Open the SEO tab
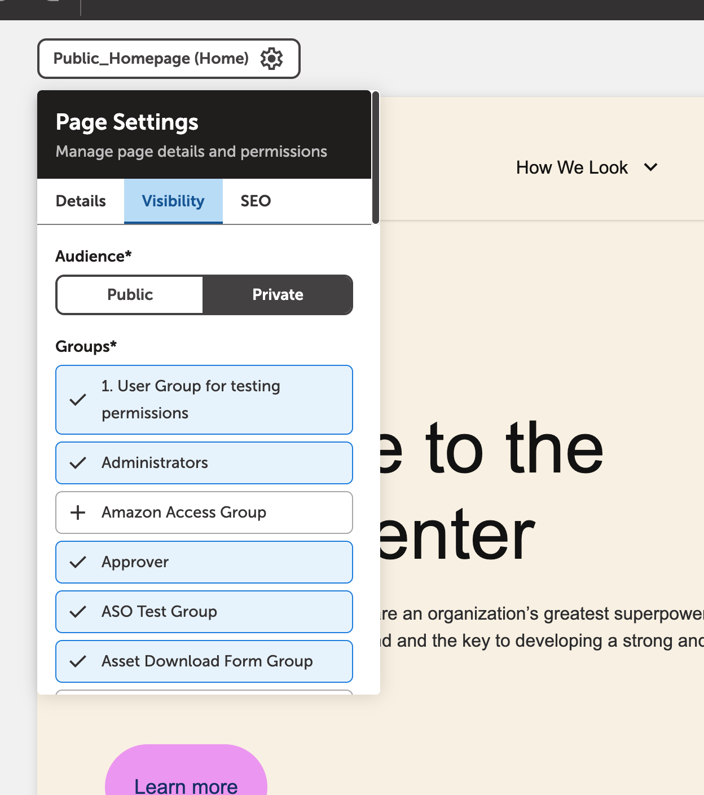 (x=256, y=201)
